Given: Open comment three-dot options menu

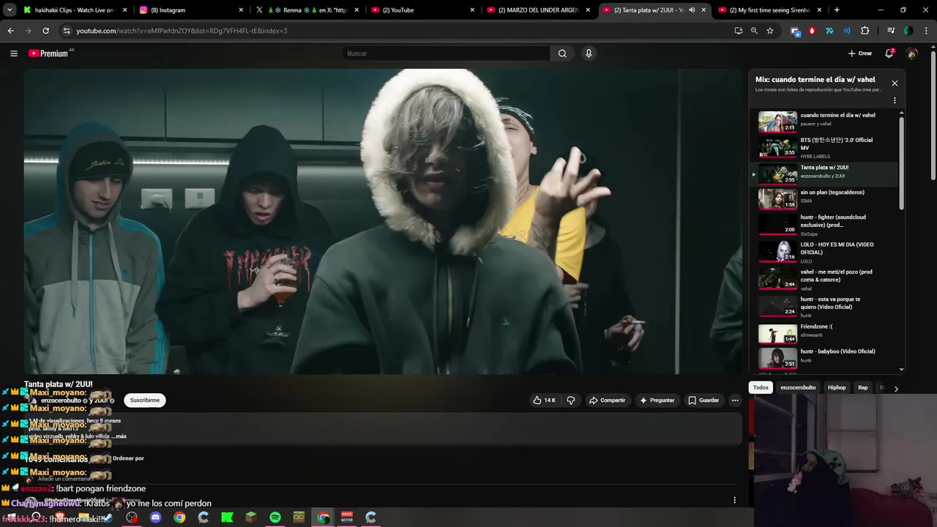Looking at the screenshot, I should coord(735,501).
